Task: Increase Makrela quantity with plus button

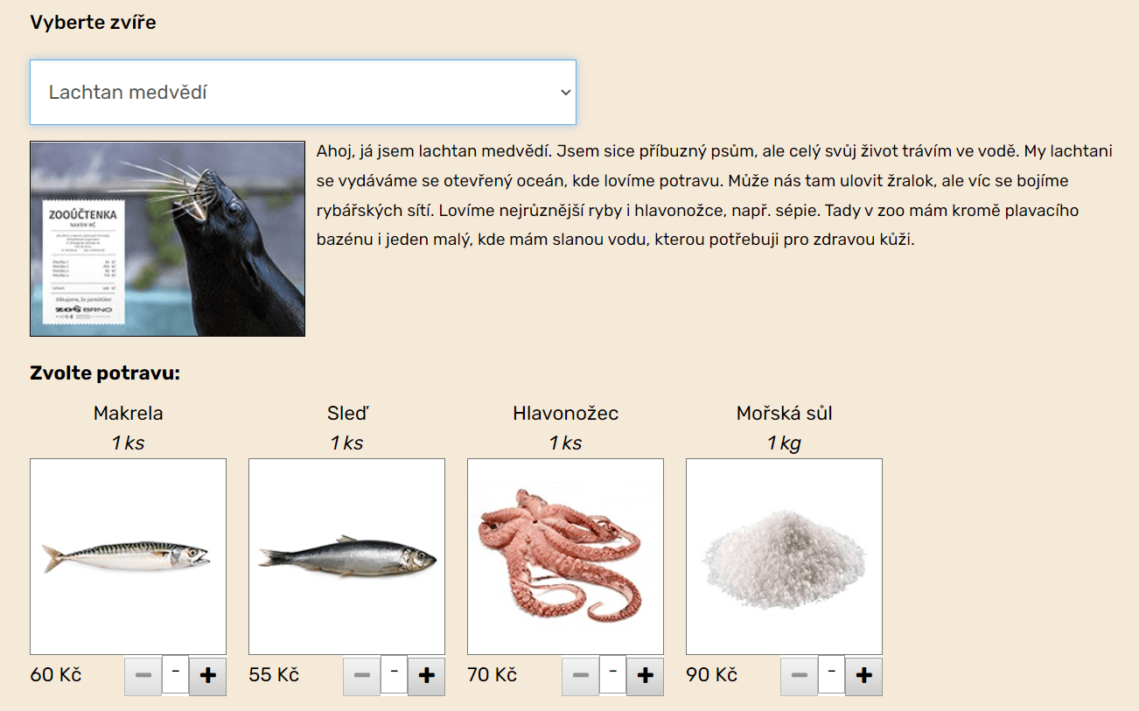Action: [x=207, y=676]
